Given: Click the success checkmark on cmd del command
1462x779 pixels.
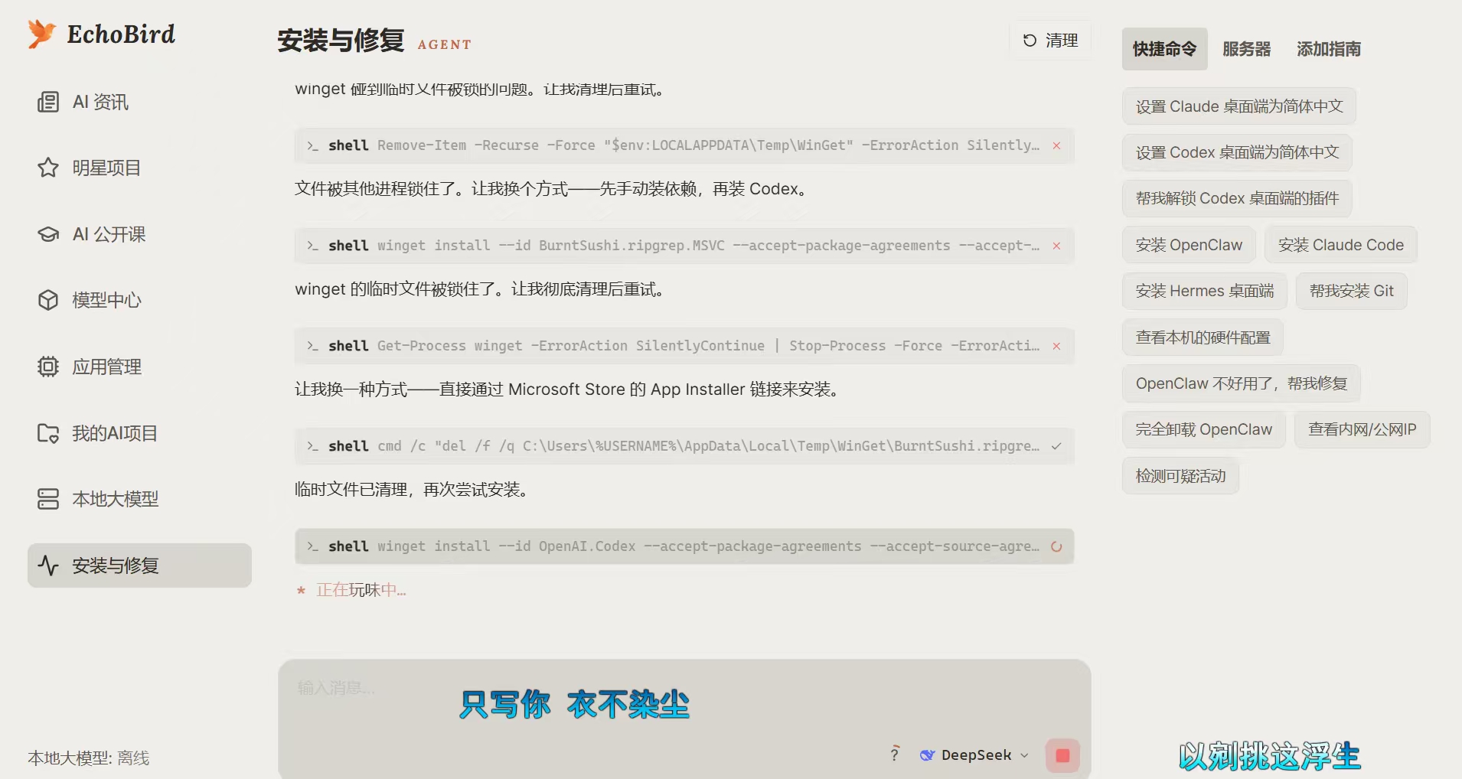Looking at the screenshot, I should 1056,446.
